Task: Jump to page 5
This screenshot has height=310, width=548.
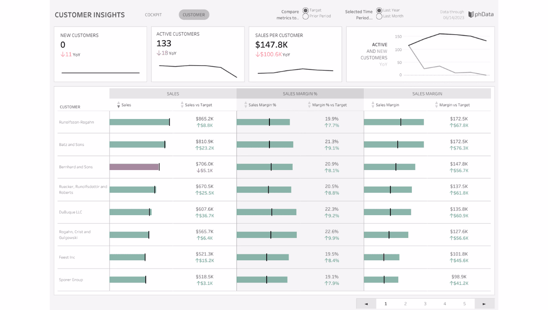Action: coord(464,304)
